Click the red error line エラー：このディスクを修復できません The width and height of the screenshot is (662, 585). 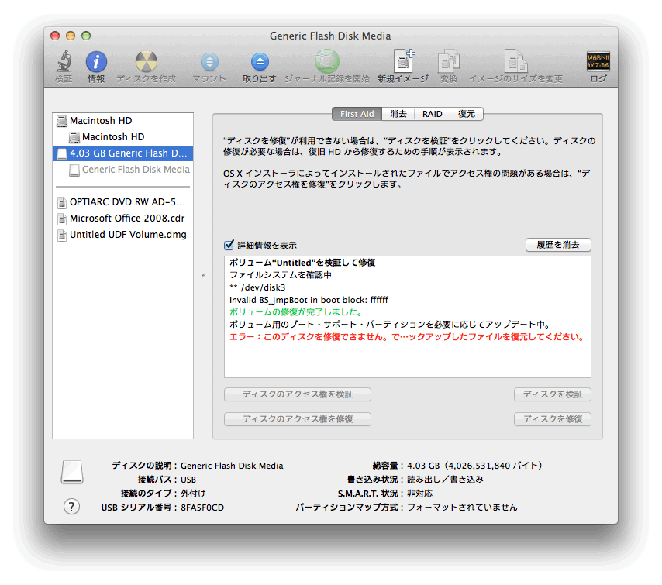coord(407,337)
